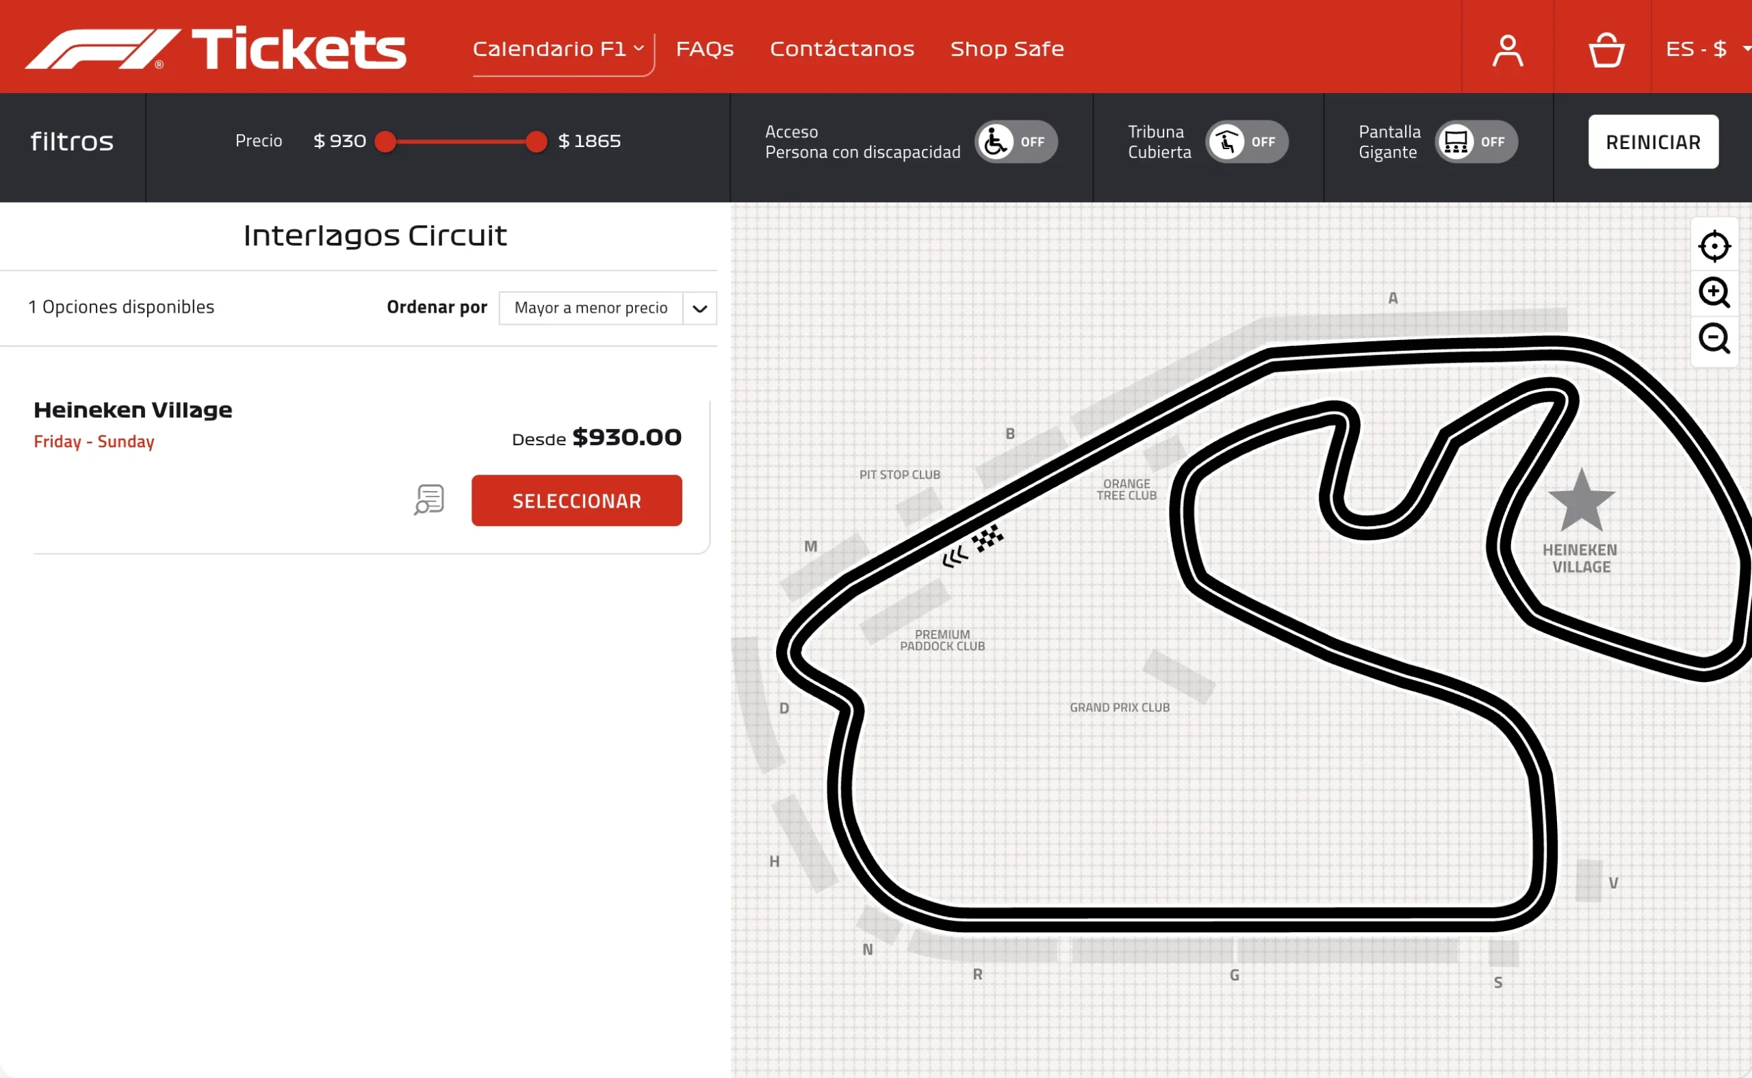Click the Friday - Sunday text
The image size is (1752, 1078).
pyautogui.click(x=94, y=442)
